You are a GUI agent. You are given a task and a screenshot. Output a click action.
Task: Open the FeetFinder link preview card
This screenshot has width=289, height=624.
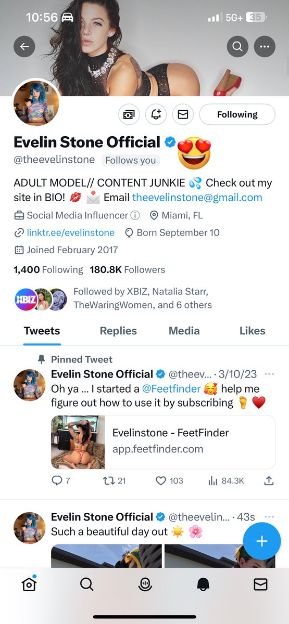163,442
